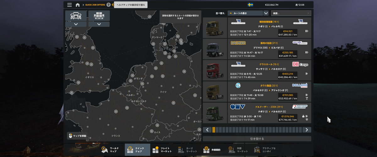Open the カーゴマーケット tab
The image size is (377, 157).
click(188, 150)
